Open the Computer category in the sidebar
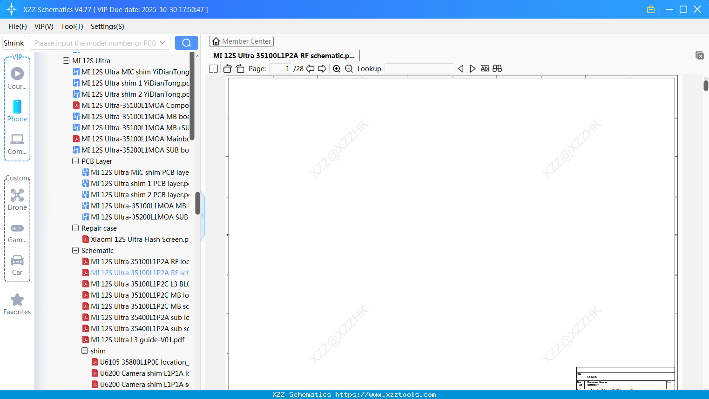Viewport: 709px width, 399px height. point(17,144)
